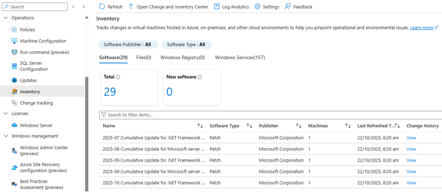Switch to the Software(29) tab

coord(114,58)
